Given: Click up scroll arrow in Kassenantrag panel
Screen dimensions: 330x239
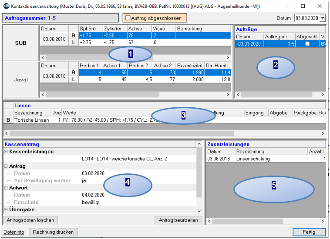Looking at the screenshot, I should (199, 144).
